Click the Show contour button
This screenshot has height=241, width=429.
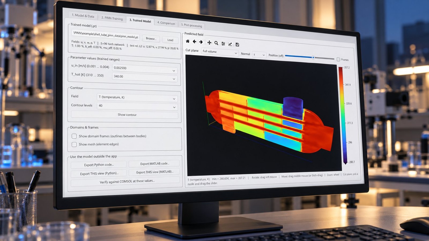point(124,115)
